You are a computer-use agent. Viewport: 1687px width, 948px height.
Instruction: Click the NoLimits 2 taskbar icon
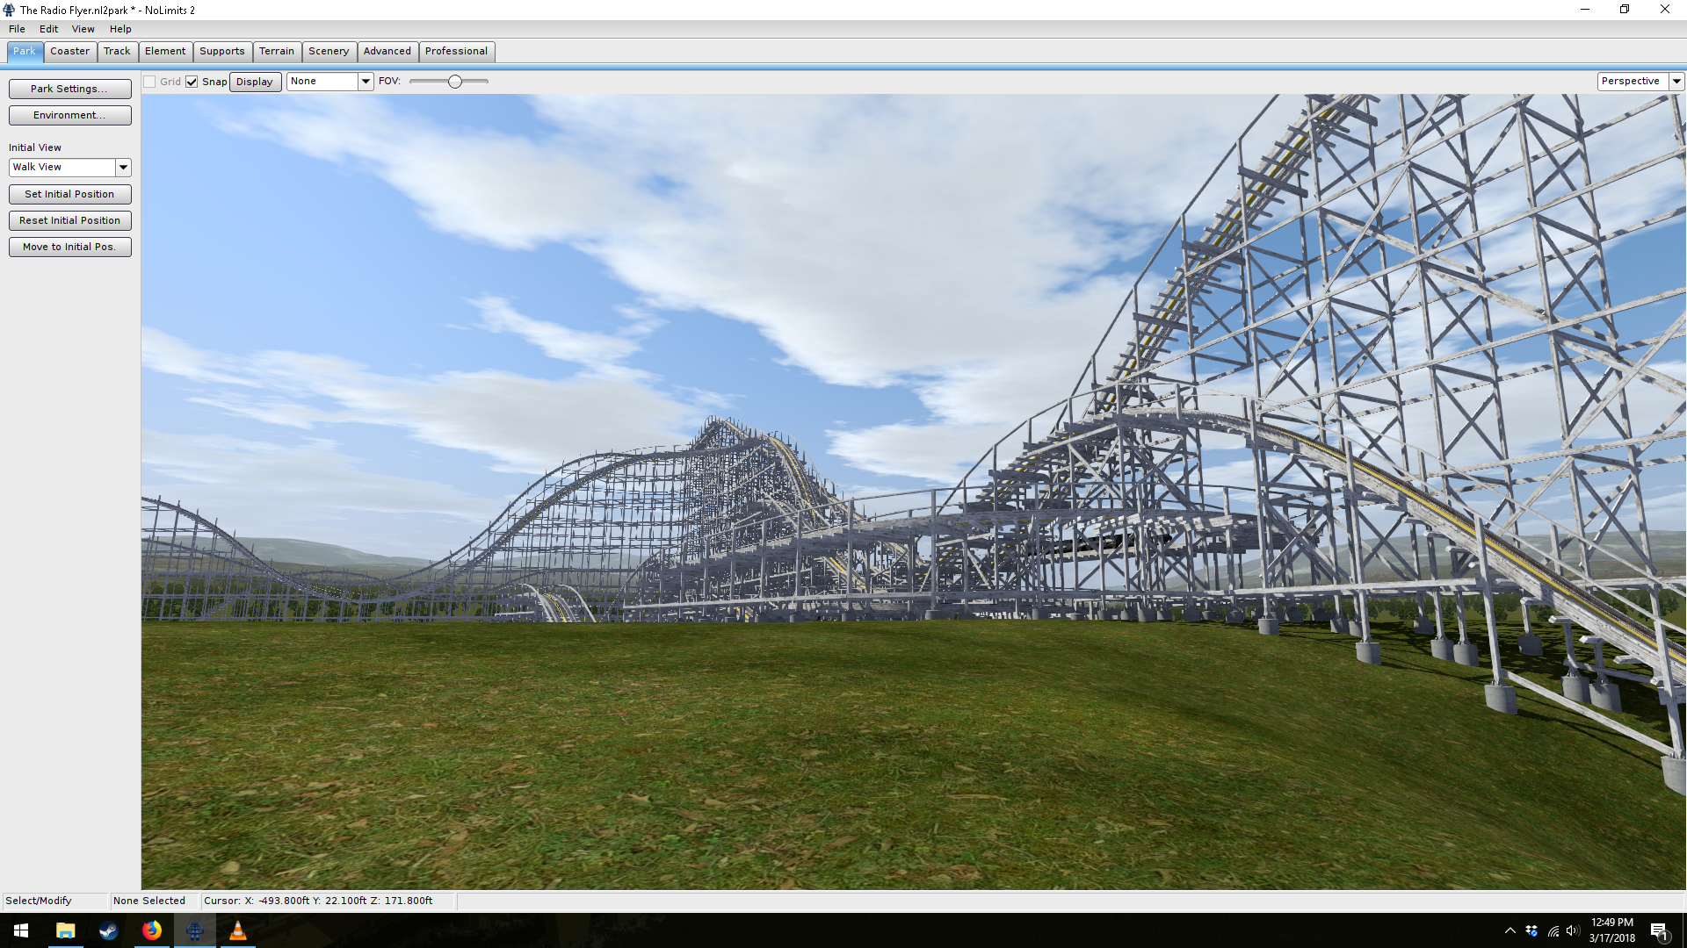pyautogui.click(x=194, y=930)
